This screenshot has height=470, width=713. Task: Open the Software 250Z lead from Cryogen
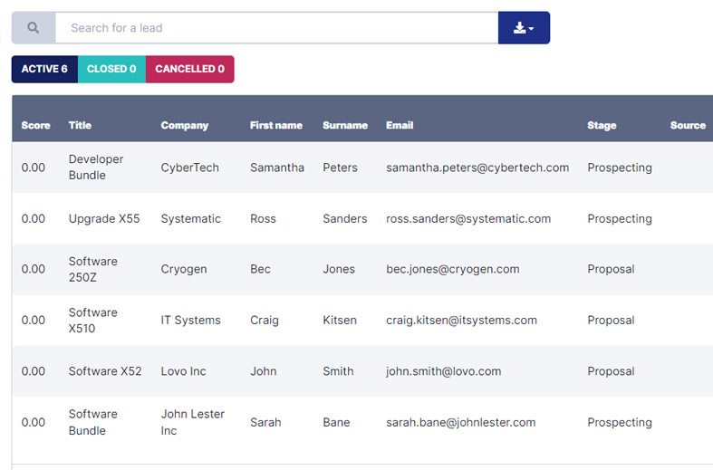click(93, 269)
